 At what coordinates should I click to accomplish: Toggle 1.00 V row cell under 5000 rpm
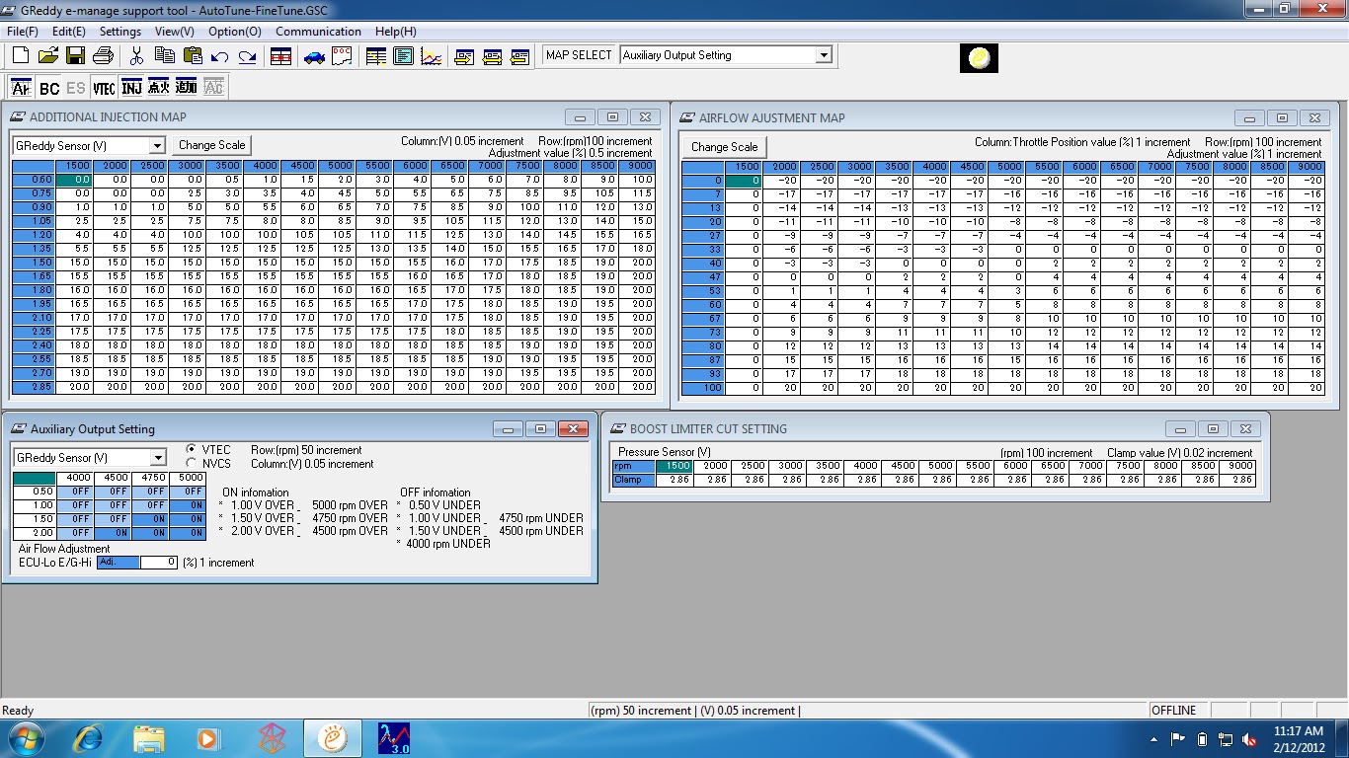tap(188, 505)
